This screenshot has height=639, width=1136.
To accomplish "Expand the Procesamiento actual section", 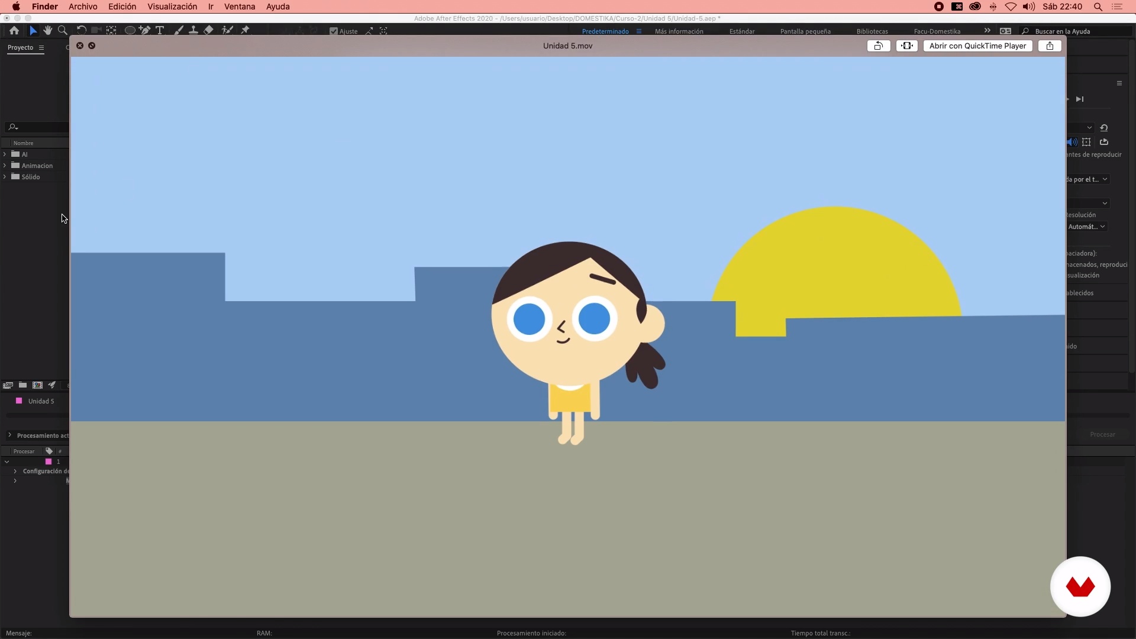I will pyautogui.click(x=9, y=435).
